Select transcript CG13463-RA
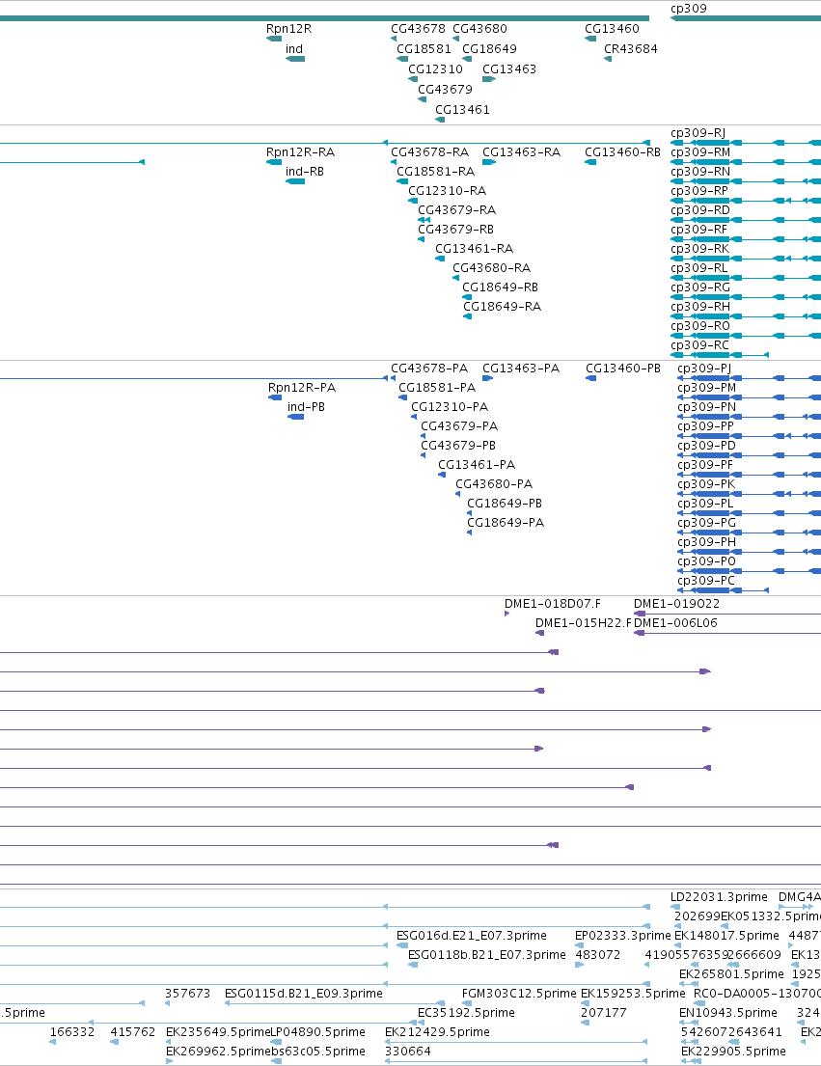821x1066 pixels. coord(521,152)
